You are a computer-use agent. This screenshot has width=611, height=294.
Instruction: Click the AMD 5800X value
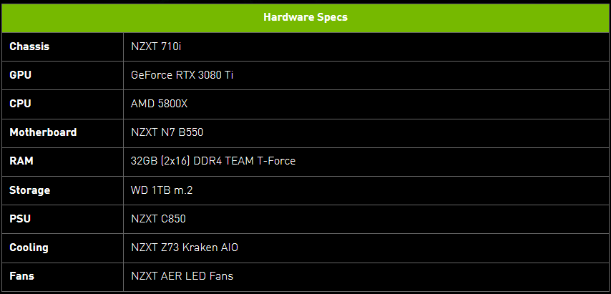click(x=160, y=104)
